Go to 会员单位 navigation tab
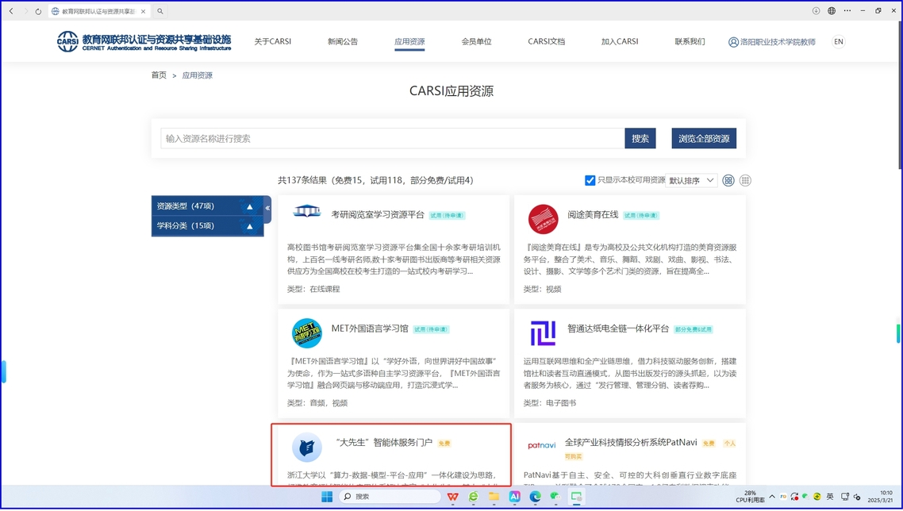The width and height of the screenshot is (903, 511). point(476,41)
